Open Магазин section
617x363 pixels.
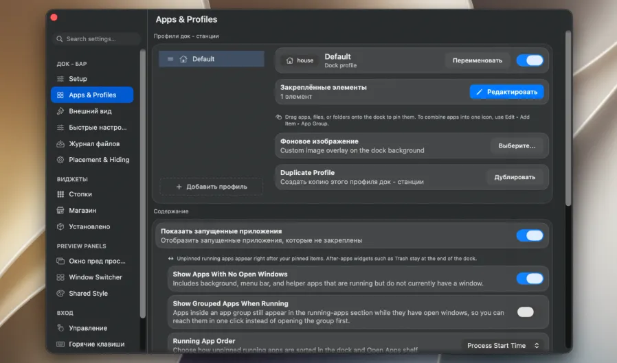click(x=92, y=211)
